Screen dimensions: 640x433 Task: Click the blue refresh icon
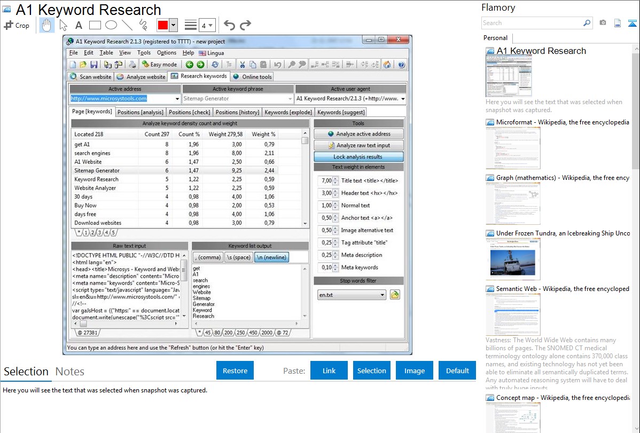(215, 65)
